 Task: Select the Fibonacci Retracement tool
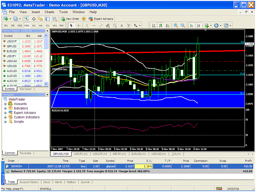click(115, 26)
